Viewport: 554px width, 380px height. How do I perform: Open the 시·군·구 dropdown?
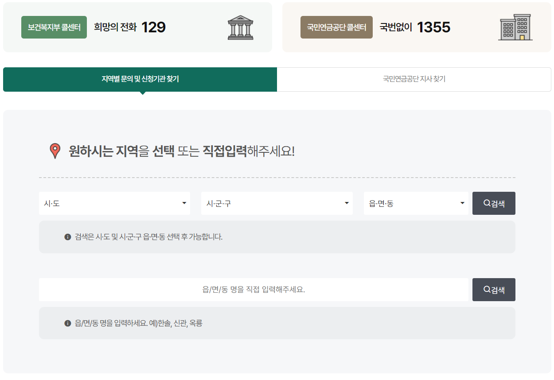[277, 203]
